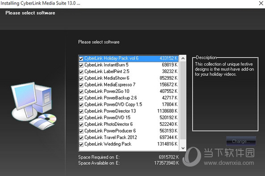
Task: Select the CyberLink LabelPrint 2.5 row text
Action: [x=107, y=72]
